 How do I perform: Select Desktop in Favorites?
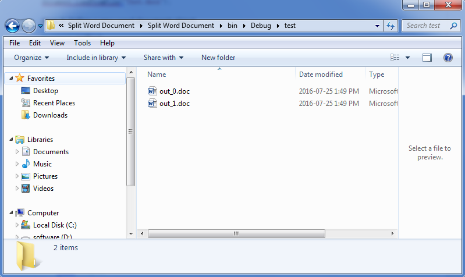click(45, 91)
